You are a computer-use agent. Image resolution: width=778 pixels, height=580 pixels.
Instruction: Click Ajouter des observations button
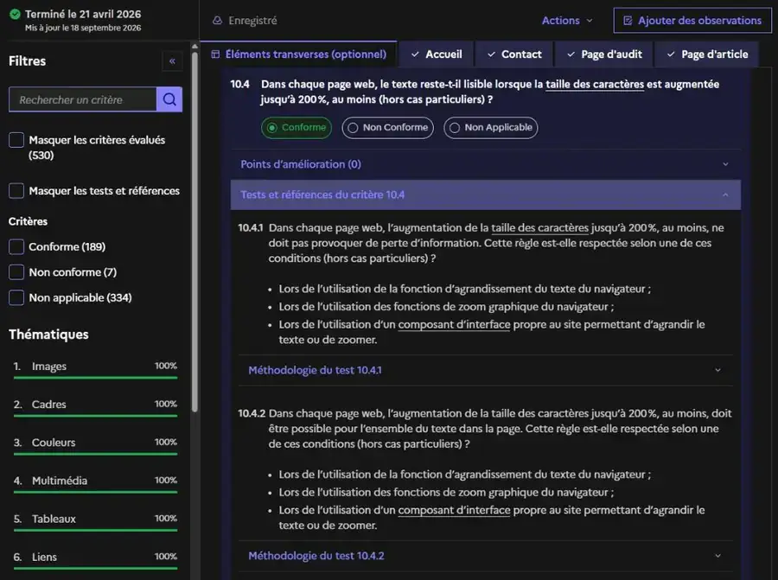pyautogui.click(x=692, y=21)
